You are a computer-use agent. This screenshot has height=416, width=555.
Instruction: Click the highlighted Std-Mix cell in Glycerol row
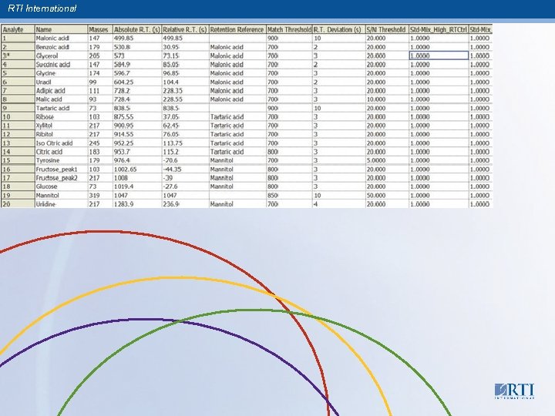[439, 55]
